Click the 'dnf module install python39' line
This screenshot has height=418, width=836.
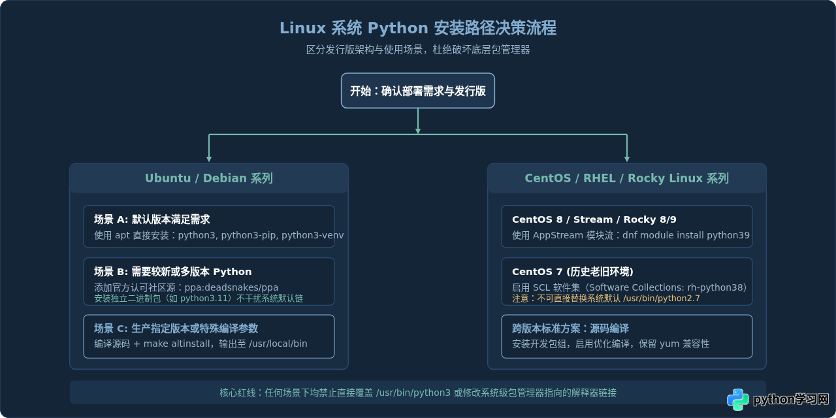click(686, 235)
